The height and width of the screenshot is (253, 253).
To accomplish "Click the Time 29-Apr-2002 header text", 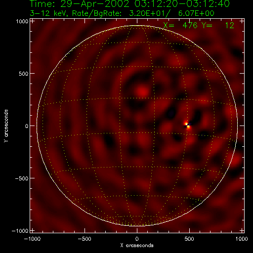I will pyautogui.click(x=129, y=3).
